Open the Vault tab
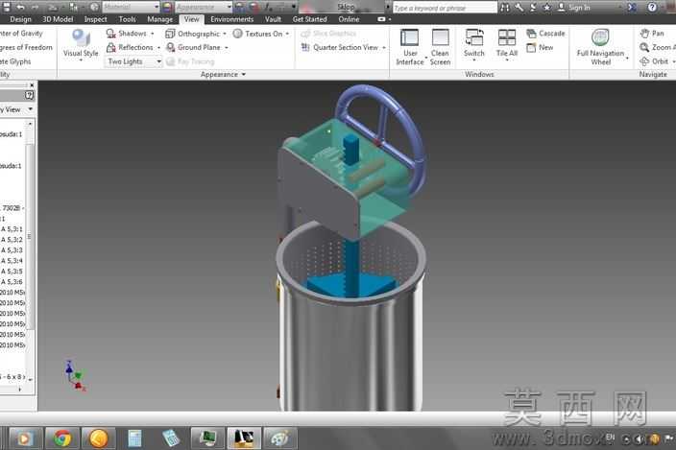This screenshot has height=450, width=676. 273,19
